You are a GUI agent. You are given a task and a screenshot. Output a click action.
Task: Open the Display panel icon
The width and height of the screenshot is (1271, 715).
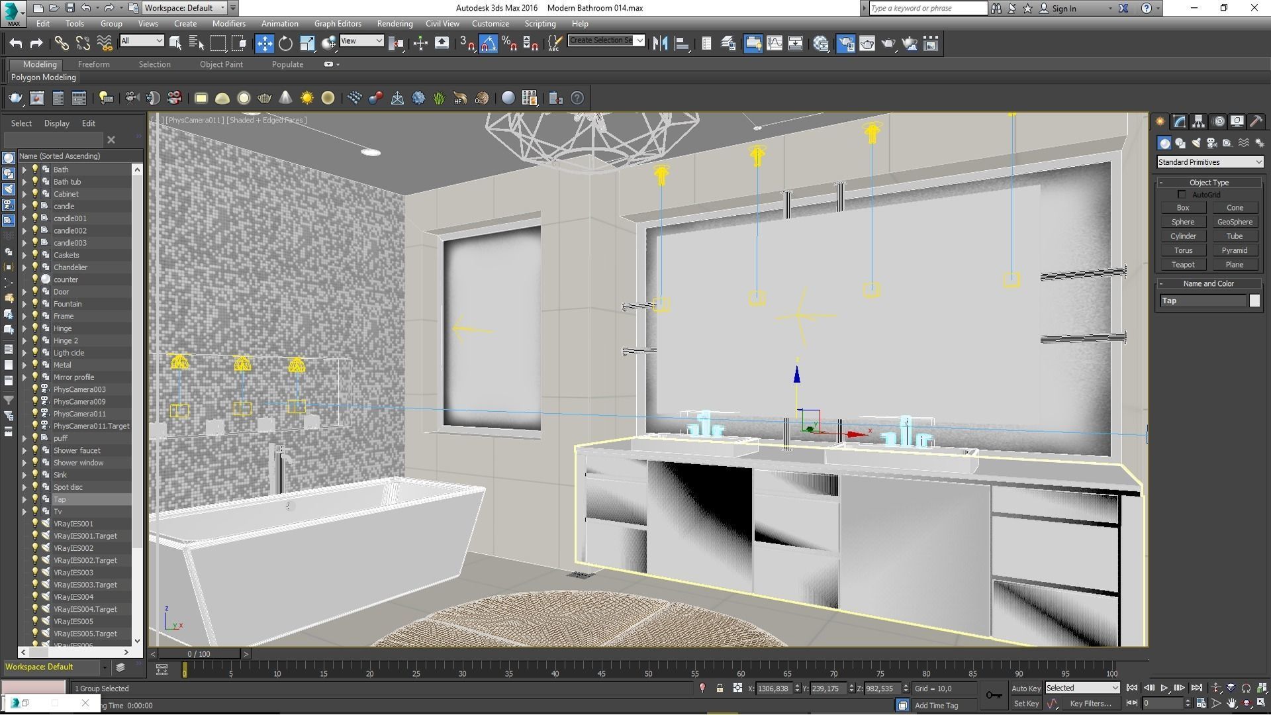(x=1237, y=121)
